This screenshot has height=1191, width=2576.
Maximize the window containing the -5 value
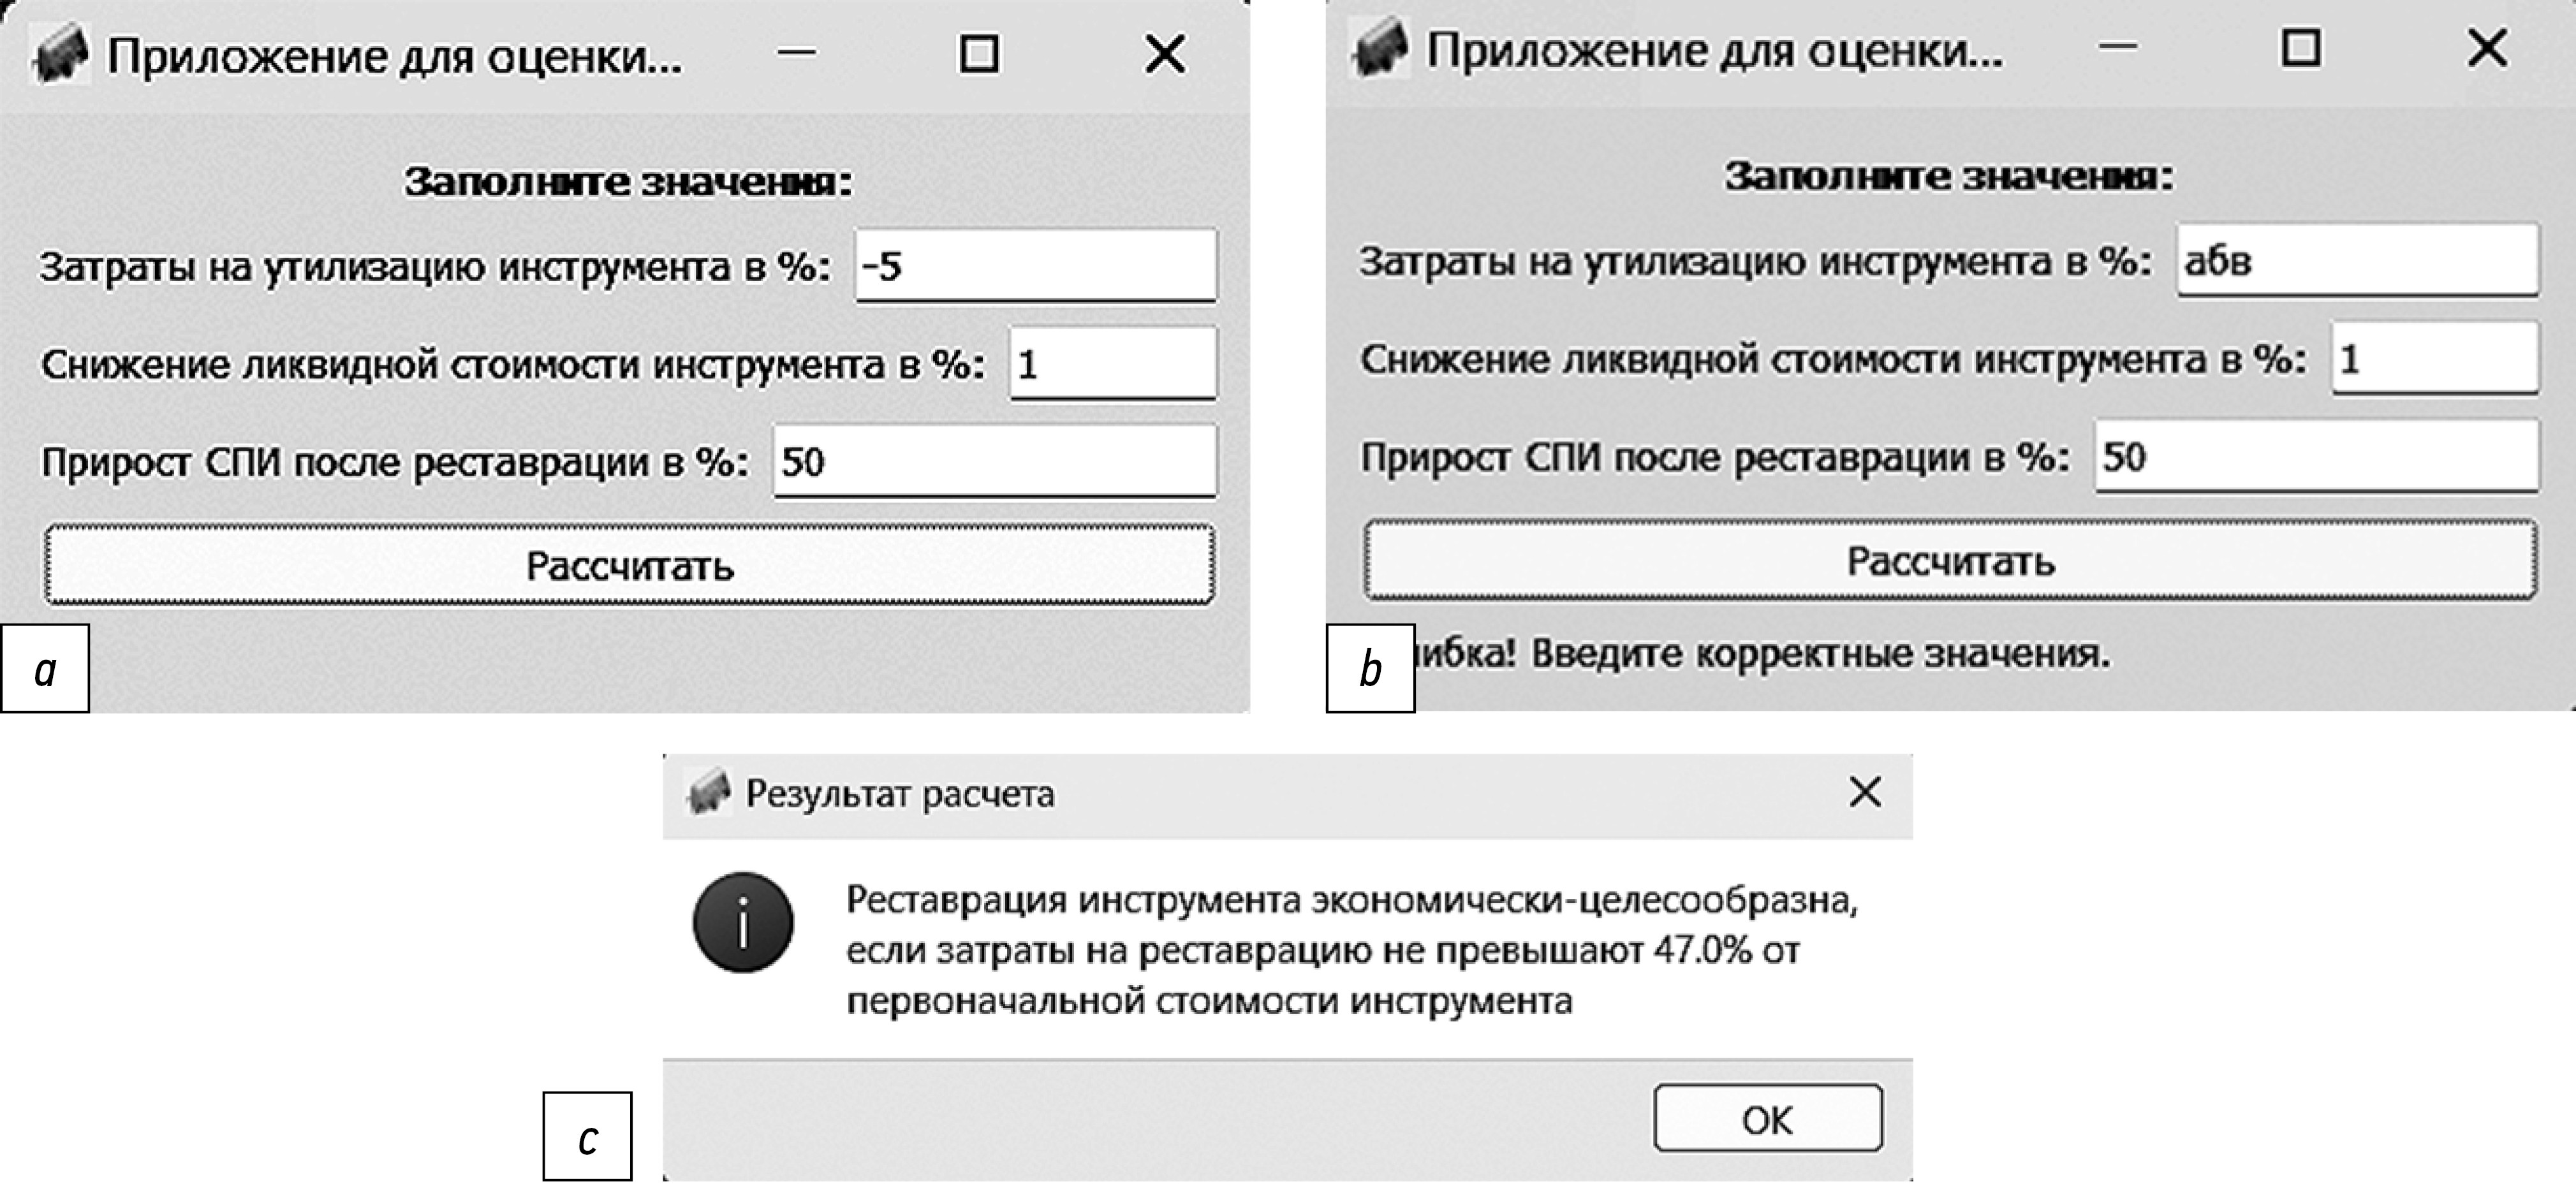click(978, 54)
